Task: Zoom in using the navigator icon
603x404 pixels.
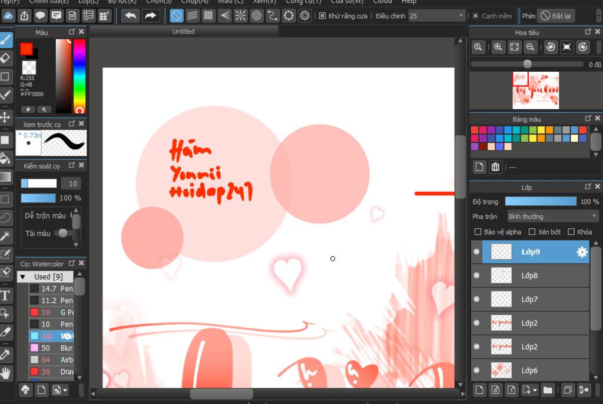Action: click(x=498, y=47)
